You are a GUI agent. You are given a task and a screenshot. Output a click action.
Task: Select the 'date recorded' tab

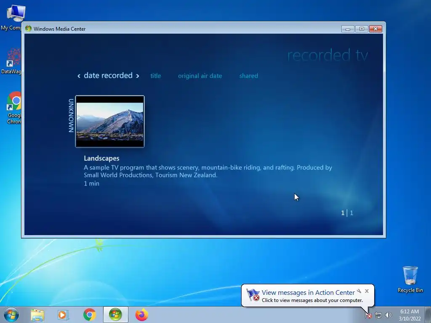(108, 75)
